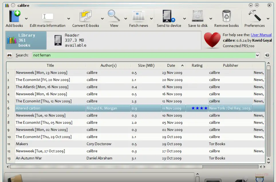
Task: Click the Save to disk icon
Action: (198, 16)
